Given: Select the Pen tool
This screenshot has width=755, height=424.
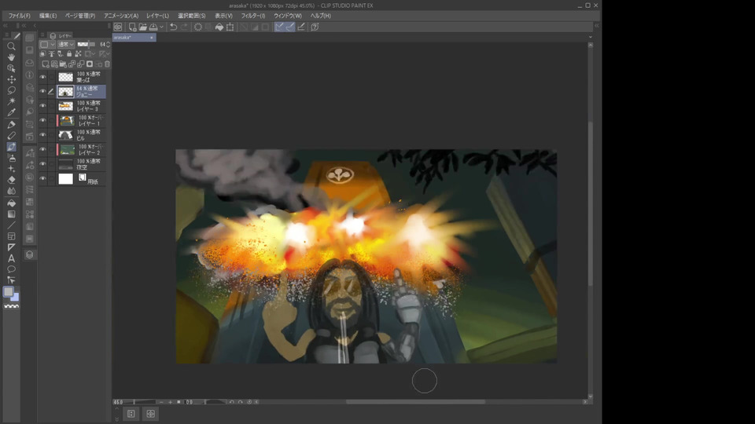Looking at the screenshot, I should 11,125.
